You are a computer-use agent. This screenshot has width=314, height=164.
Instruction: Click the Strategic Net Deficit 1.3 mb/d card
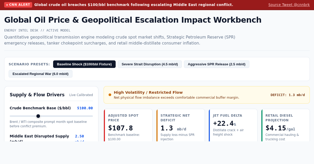click(181, 125)
